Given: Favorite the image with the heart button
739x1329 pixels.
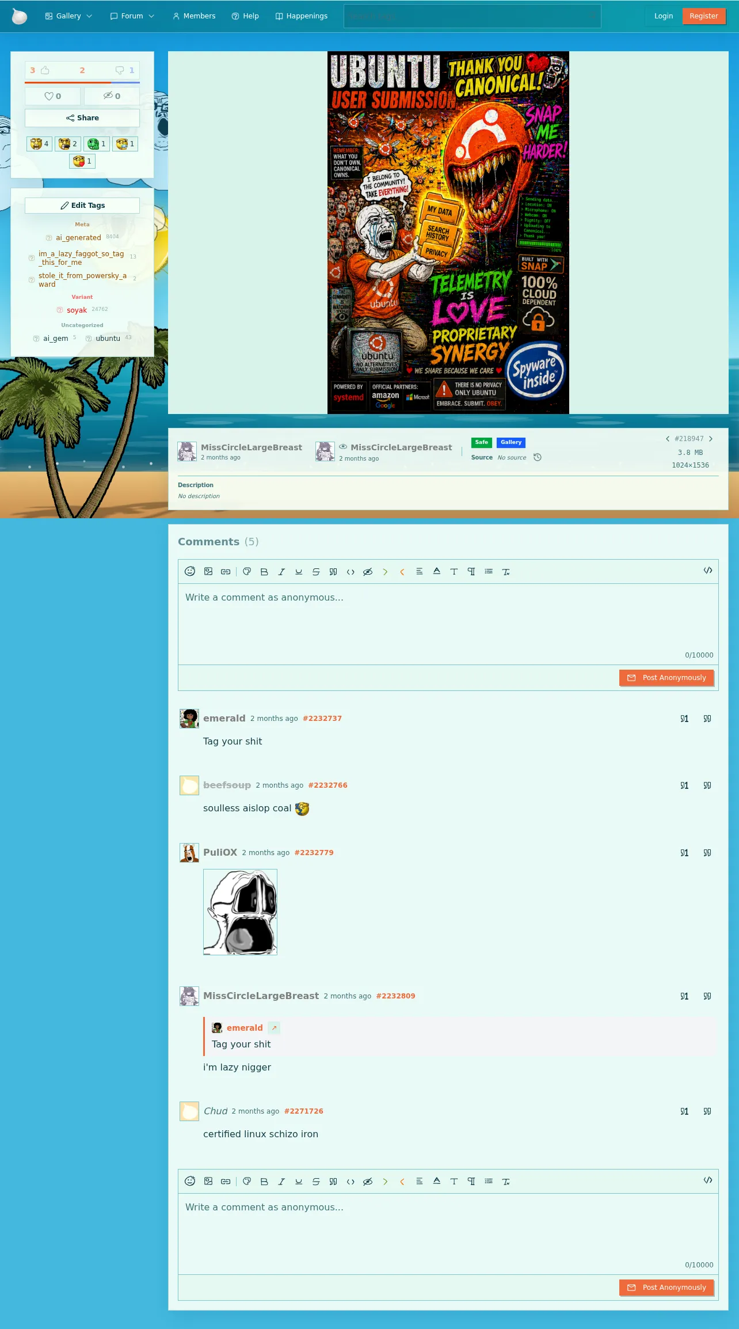Looking at the screenshot, I should point(53,96).
